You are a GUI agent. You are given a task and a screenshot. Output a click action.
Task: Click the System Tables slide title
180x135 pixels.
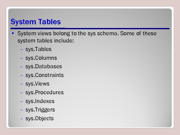coord(35,22)
